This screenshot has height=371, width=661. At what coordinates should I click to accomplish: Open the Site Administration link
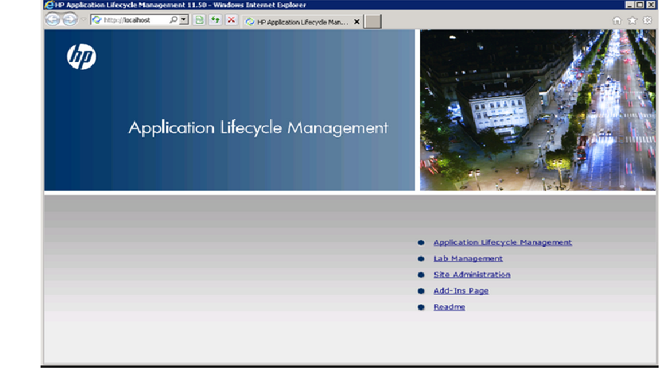click(x=472, y=275)
